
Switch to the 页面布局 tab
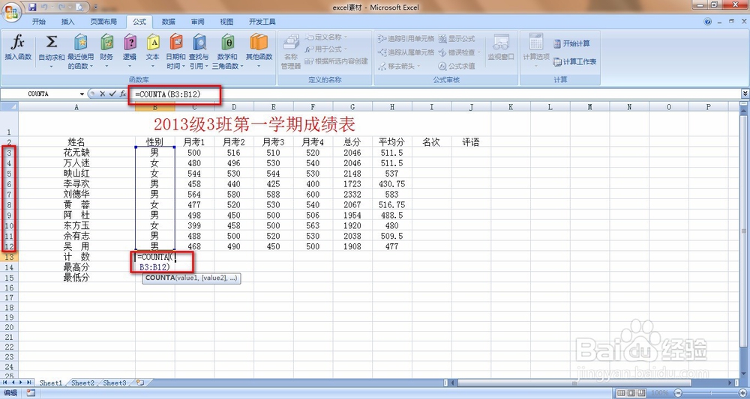pos(103,22)
